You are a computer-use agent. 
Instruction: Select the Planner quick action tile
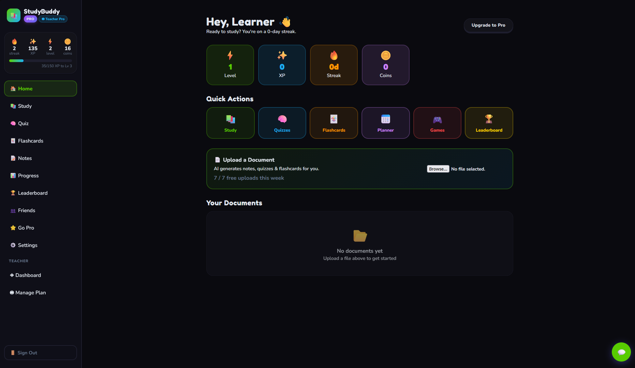tap(385, 123)
